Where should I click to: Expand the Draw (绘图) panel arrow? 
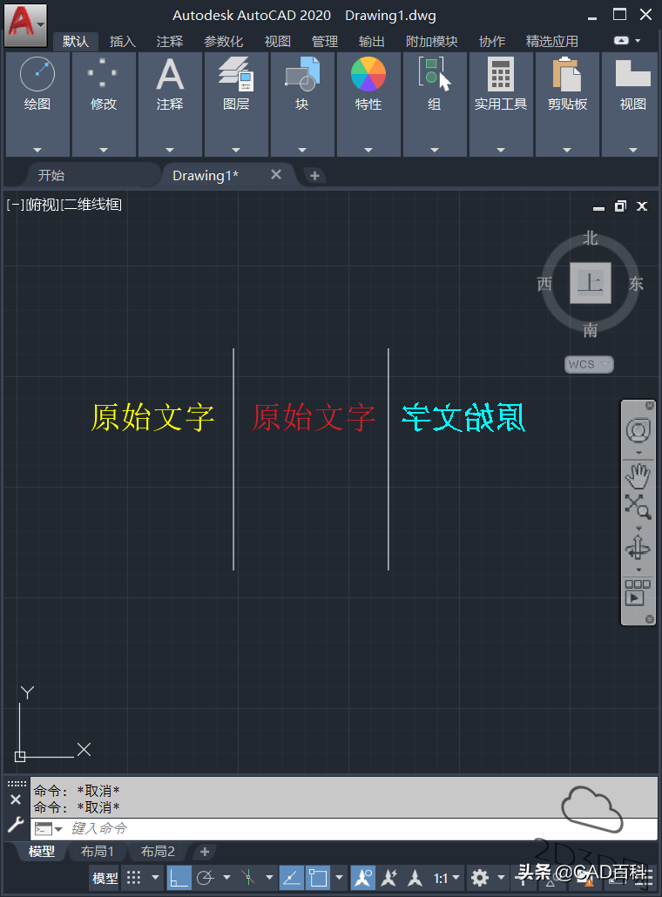pos(37,150)
